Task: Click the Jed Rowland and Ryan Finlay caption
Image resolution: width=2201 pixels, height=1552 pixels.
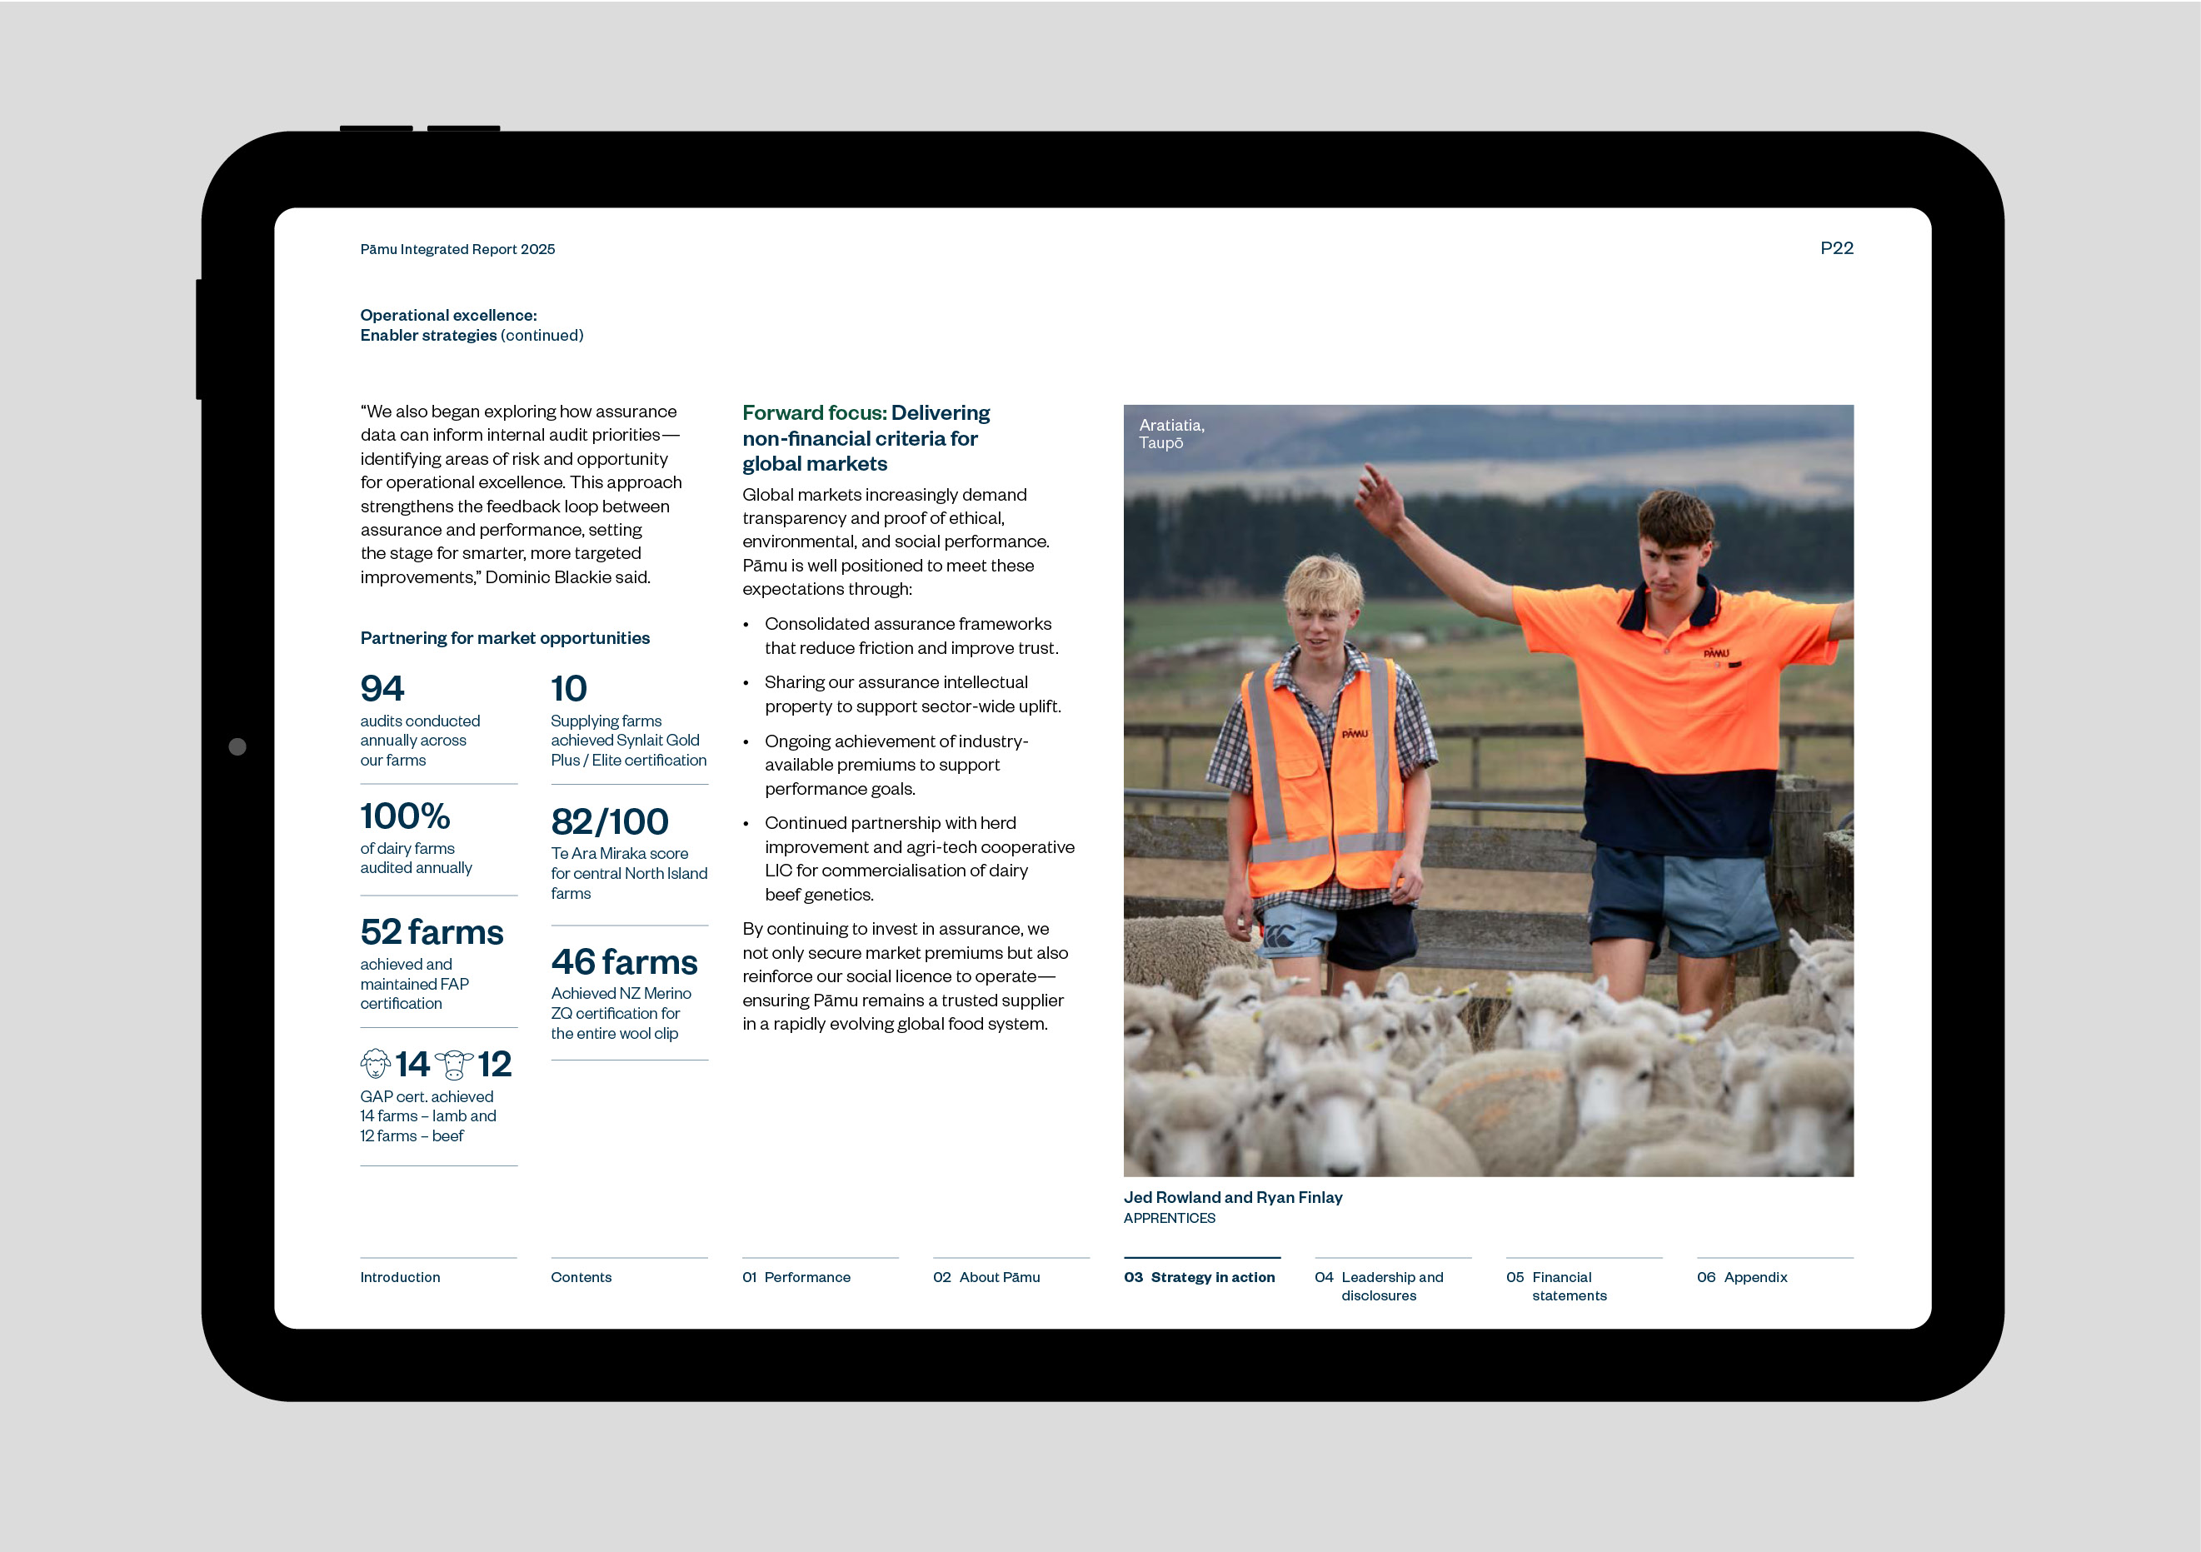Action: click(1233, 1197)
